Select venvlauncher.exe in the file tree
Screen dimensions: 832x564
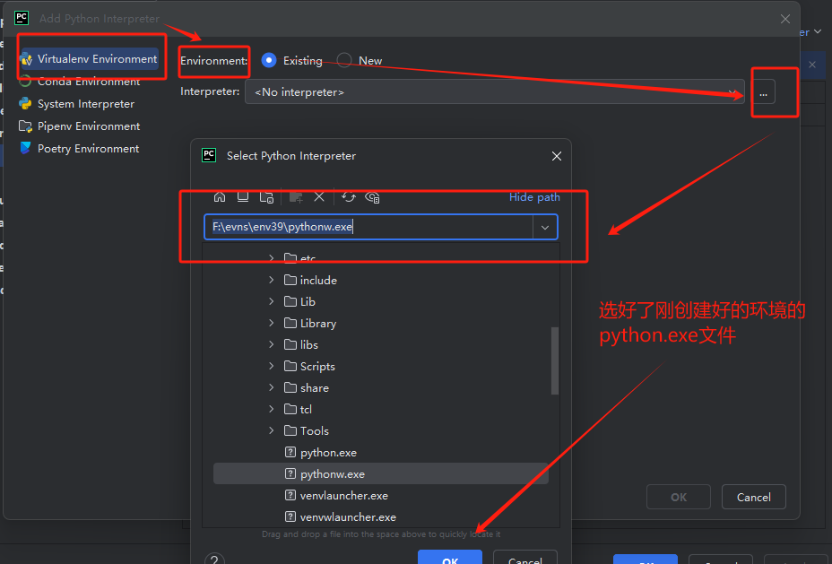pos(381,495)
